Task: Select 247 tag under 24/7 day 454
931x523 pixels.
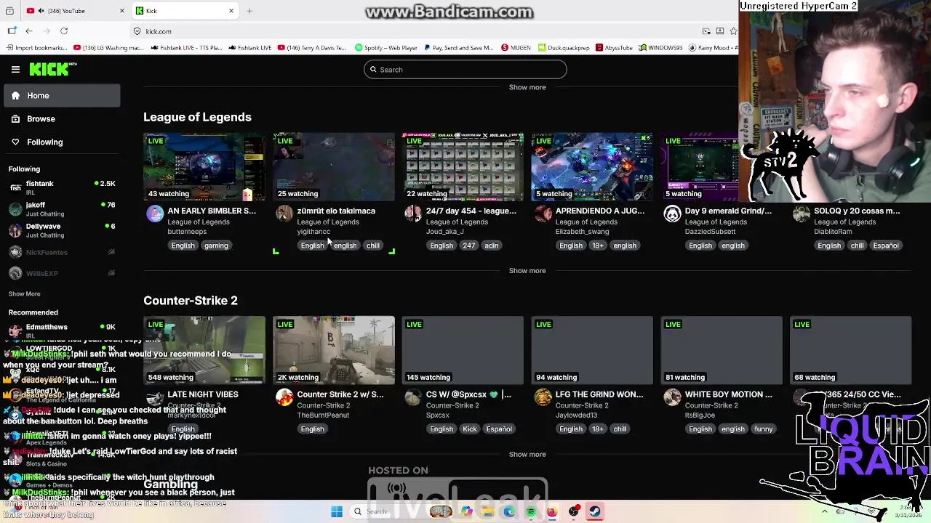Action: tap(469, 246)
